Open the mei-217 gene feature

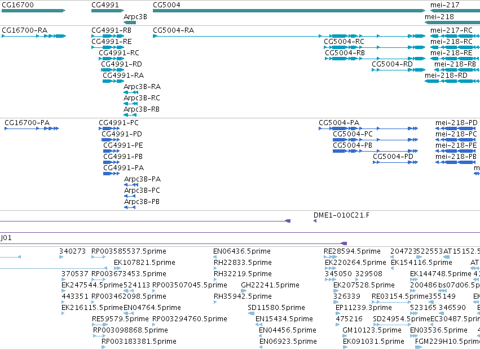[455, 11]
